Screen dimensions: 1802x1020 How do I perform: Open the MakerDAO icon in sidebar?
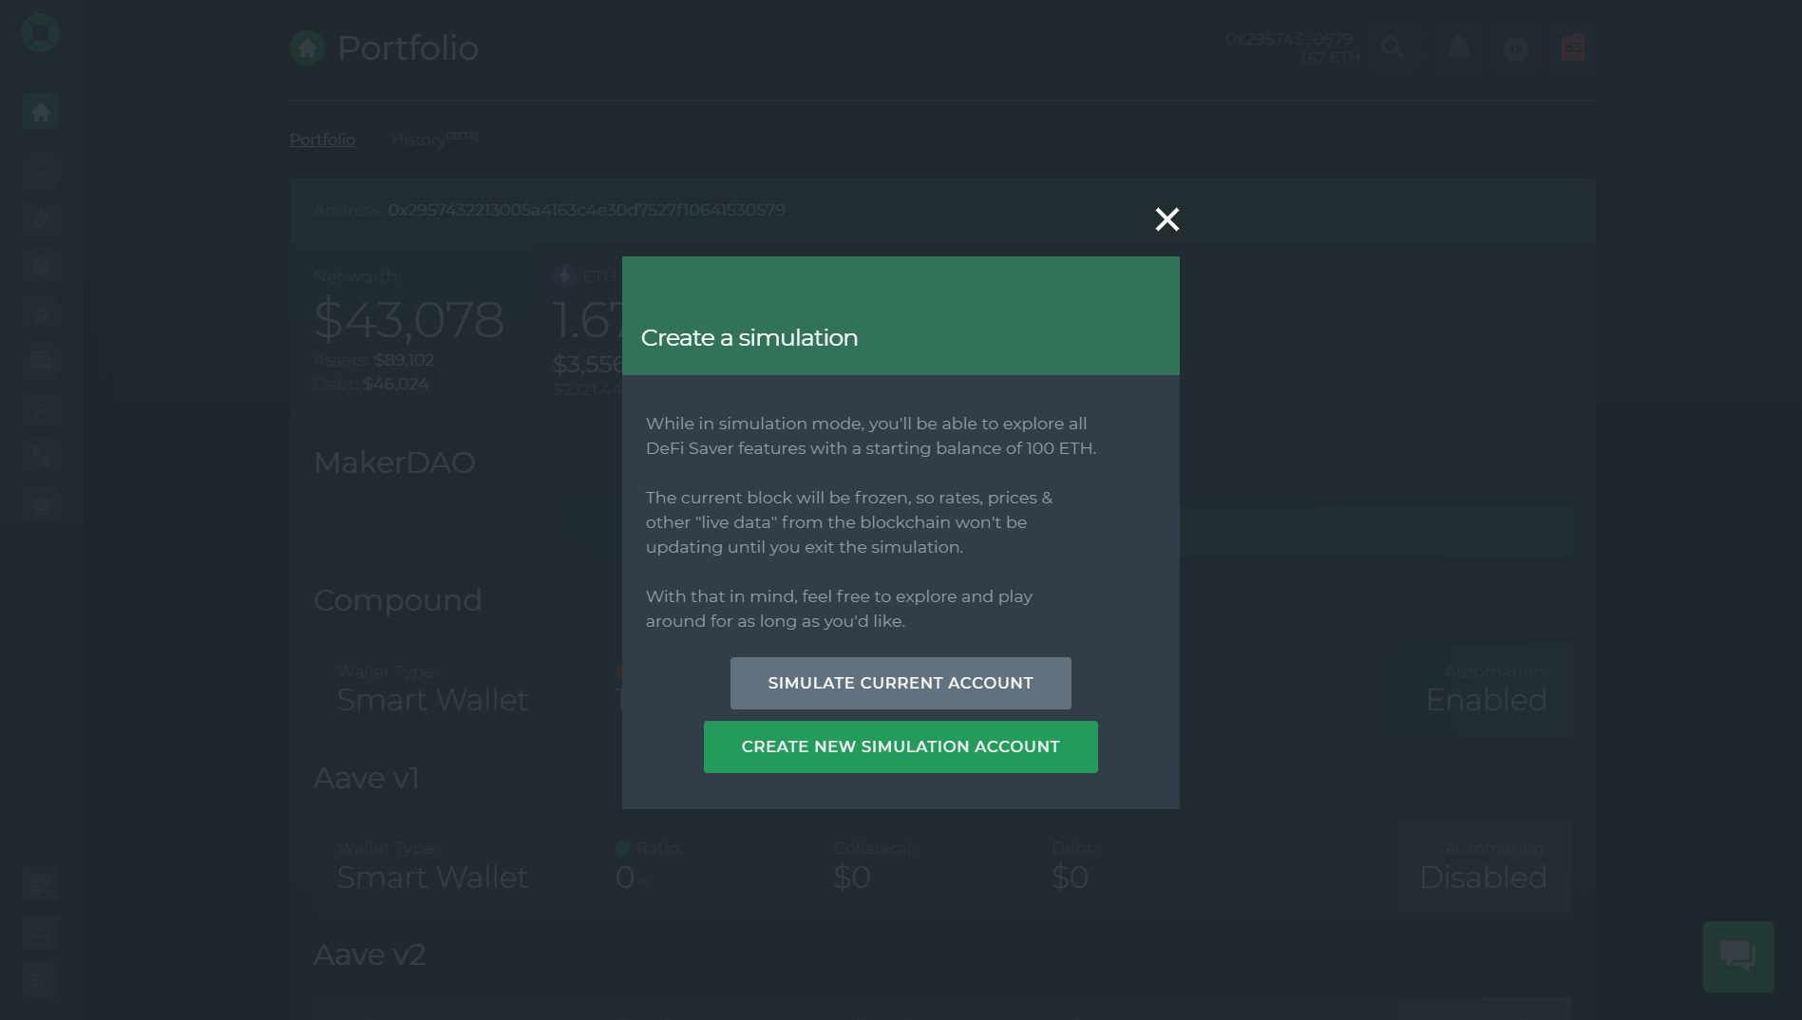tap(41, 172)
